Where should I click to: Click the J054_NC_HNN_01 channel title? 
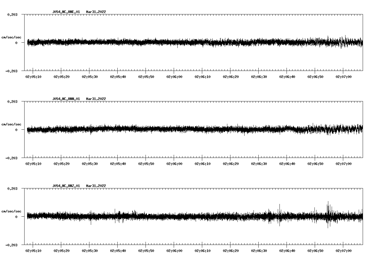pos(66,99)
